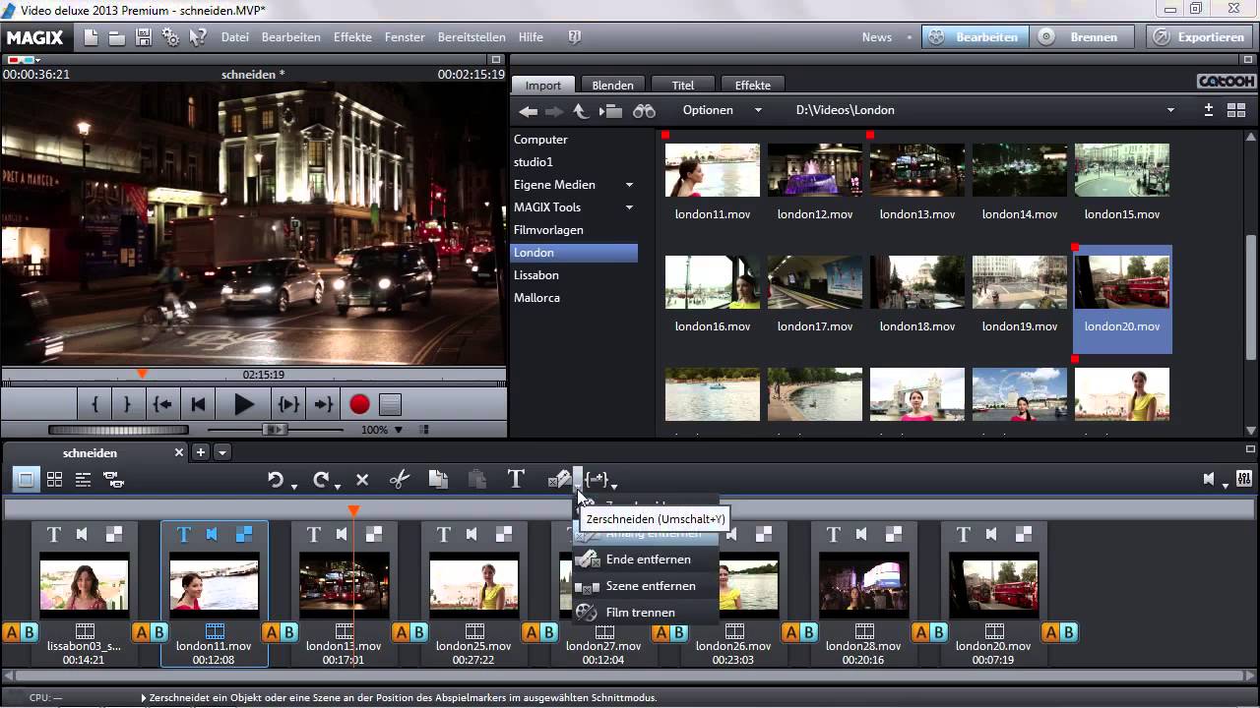1260x708 pixels.
Task: Click the jog wheel strip under the transport
Action: click(118, 430)
